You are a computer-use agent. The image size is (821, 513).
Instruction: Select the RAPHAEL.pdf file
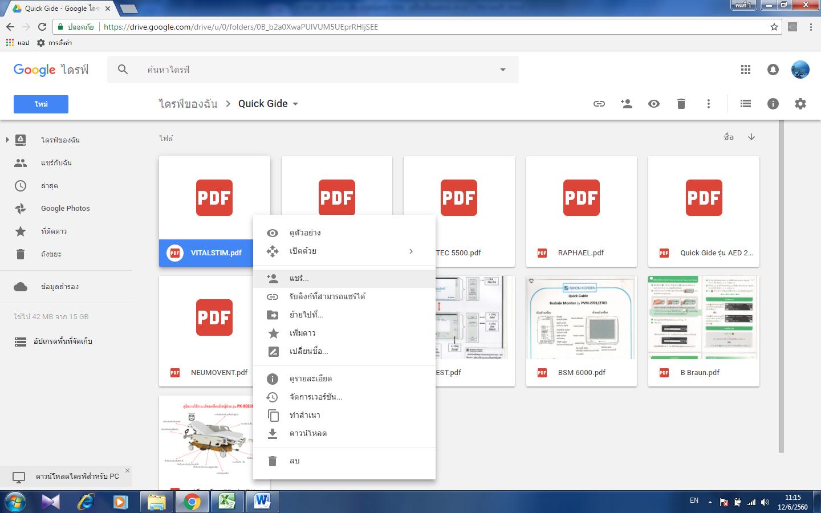581,211
